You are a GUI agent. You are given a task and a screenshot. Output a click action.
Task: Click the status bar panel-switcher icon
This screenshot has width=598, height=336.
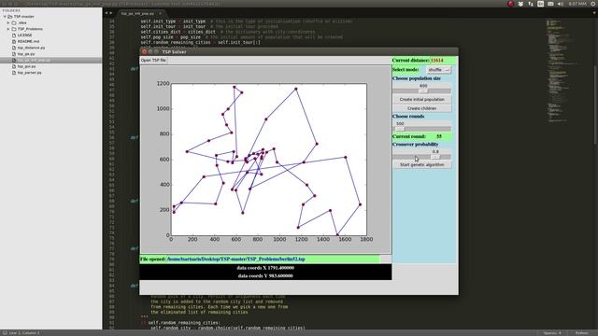(x=4, y=333)
